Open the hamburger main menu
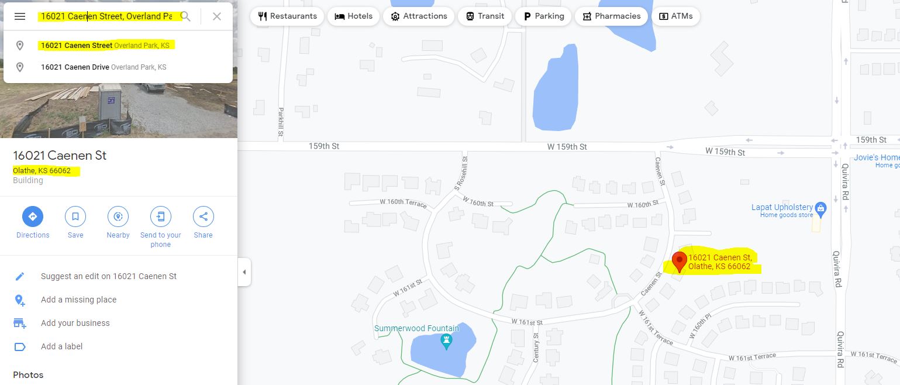The image size is (900, 385). tap(20, 16)
